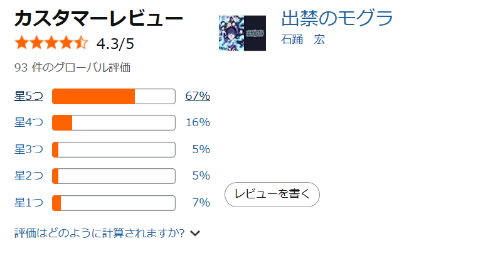Image resolution: width=488 pixels, height=253 pixels.
Task: Click author name 石踊 宏
Action: click(x=303, y=40)
